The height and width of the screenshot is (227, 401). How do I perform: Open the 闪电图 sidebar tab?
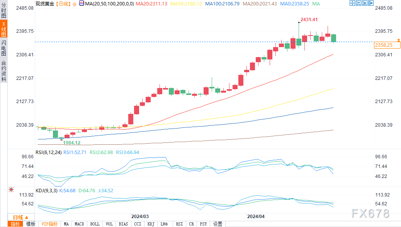pyautogui.click(x=4, y=48)
